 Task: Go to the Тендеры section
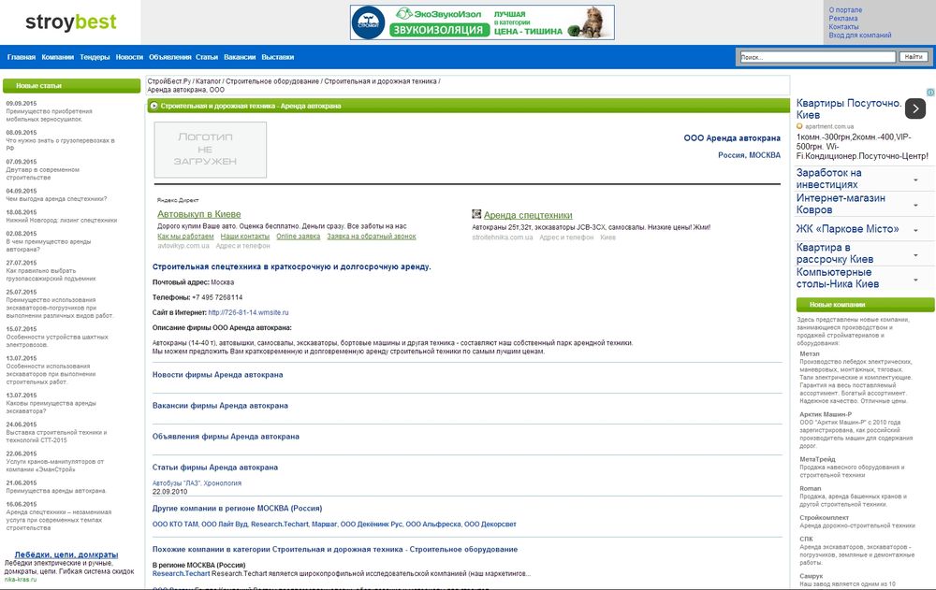pyautogui.click(x=95, y=57)
